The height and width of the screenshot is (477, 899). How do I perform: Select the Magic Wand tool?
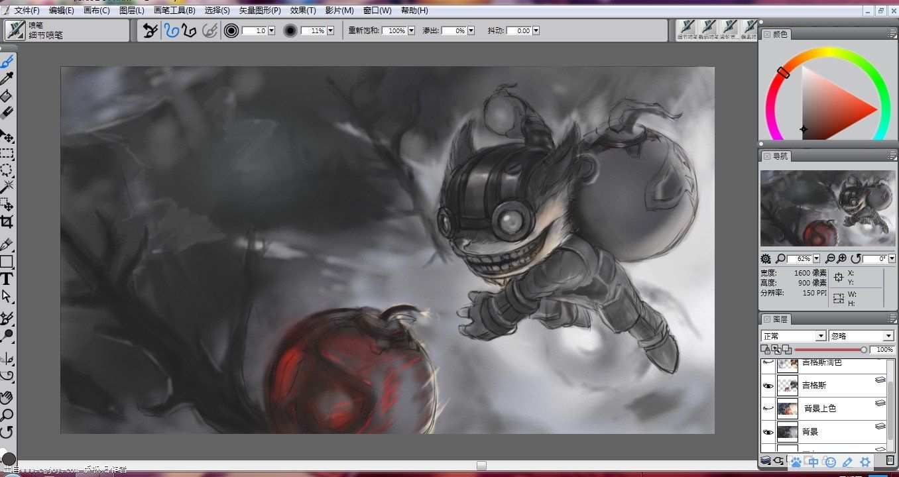(x=7, y=187)
